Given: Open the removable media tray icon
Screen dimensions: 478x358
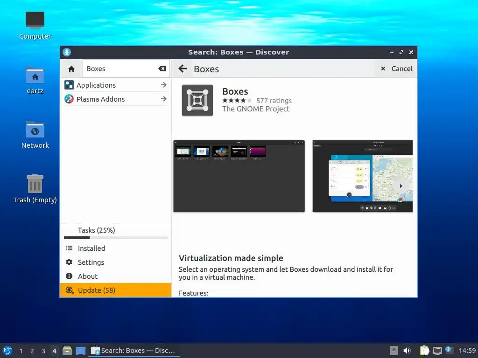Looking at the screenshot, I should click(394, 351).
